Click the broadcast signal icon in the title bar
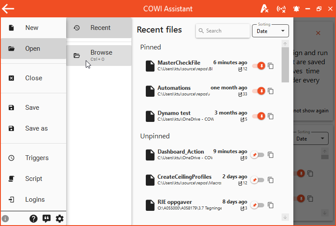The width and height of the screenshot is (336, 226). point(281,9)
